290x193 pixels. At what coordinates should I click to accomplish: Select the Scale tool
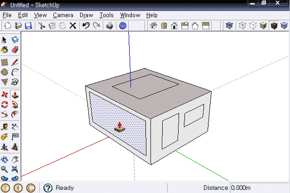(x=5, y=114)
